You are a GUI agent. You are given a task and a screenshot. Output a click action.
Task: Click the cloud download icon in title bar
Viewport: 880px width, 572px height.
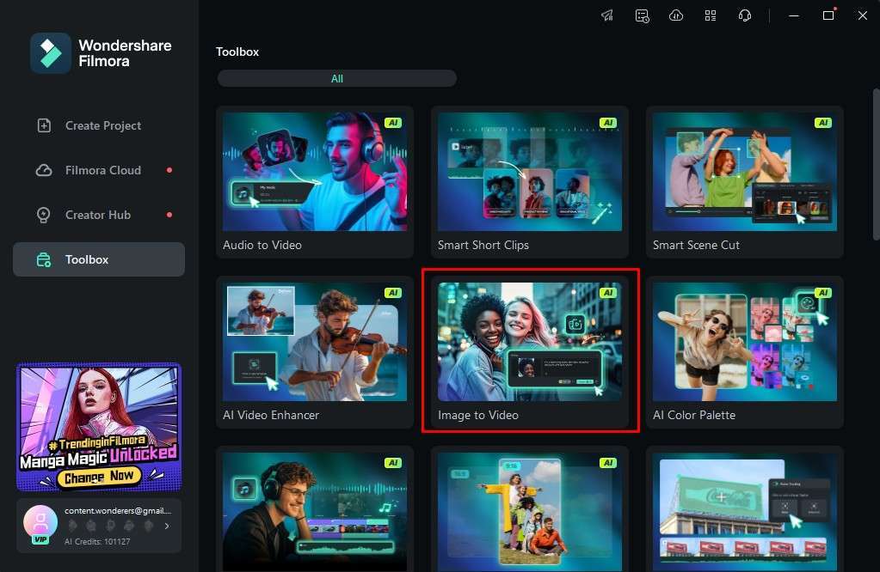(676, 15)
